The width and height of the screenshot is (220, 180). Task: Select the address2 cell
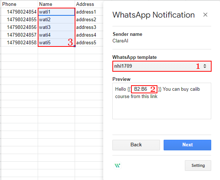pyautogui.click(x=89, y=19)
